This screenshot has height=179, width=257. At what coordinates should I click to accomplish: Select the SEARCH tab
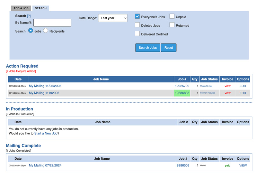40,8
